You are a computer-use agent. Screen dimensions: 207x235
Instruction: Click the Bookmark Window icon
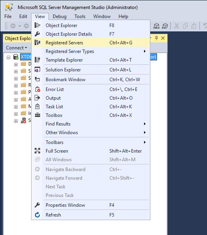pyautogui.click(x=37, y=79)
